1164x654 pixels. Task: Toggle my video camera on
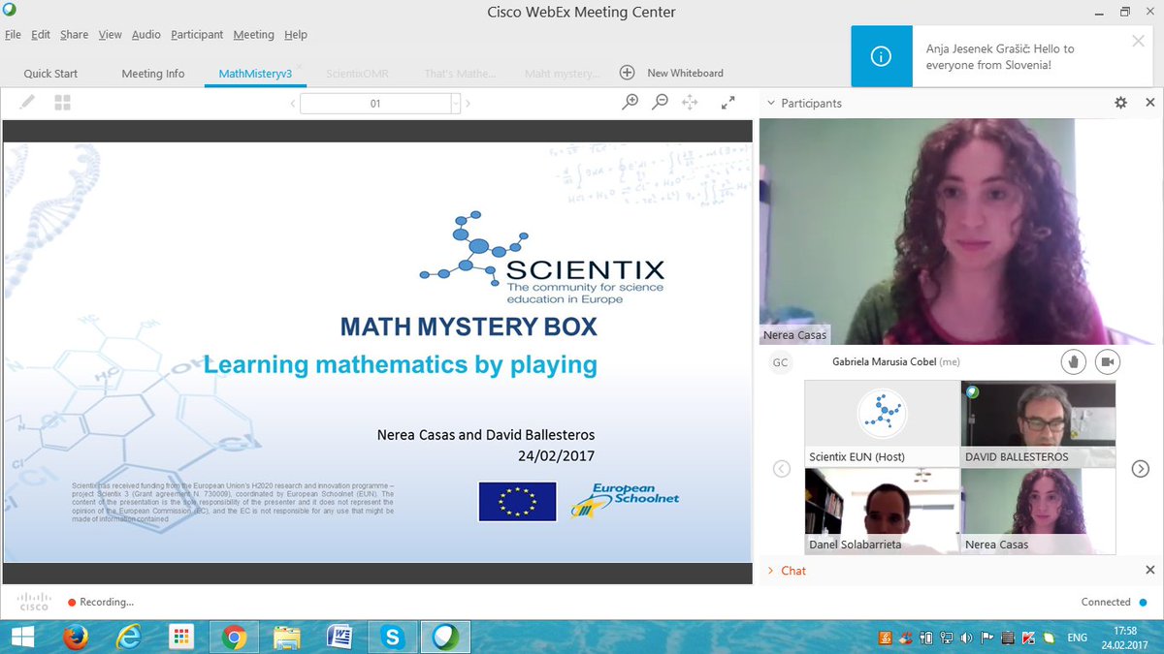pyautogui.click(x=1107, y=361)
